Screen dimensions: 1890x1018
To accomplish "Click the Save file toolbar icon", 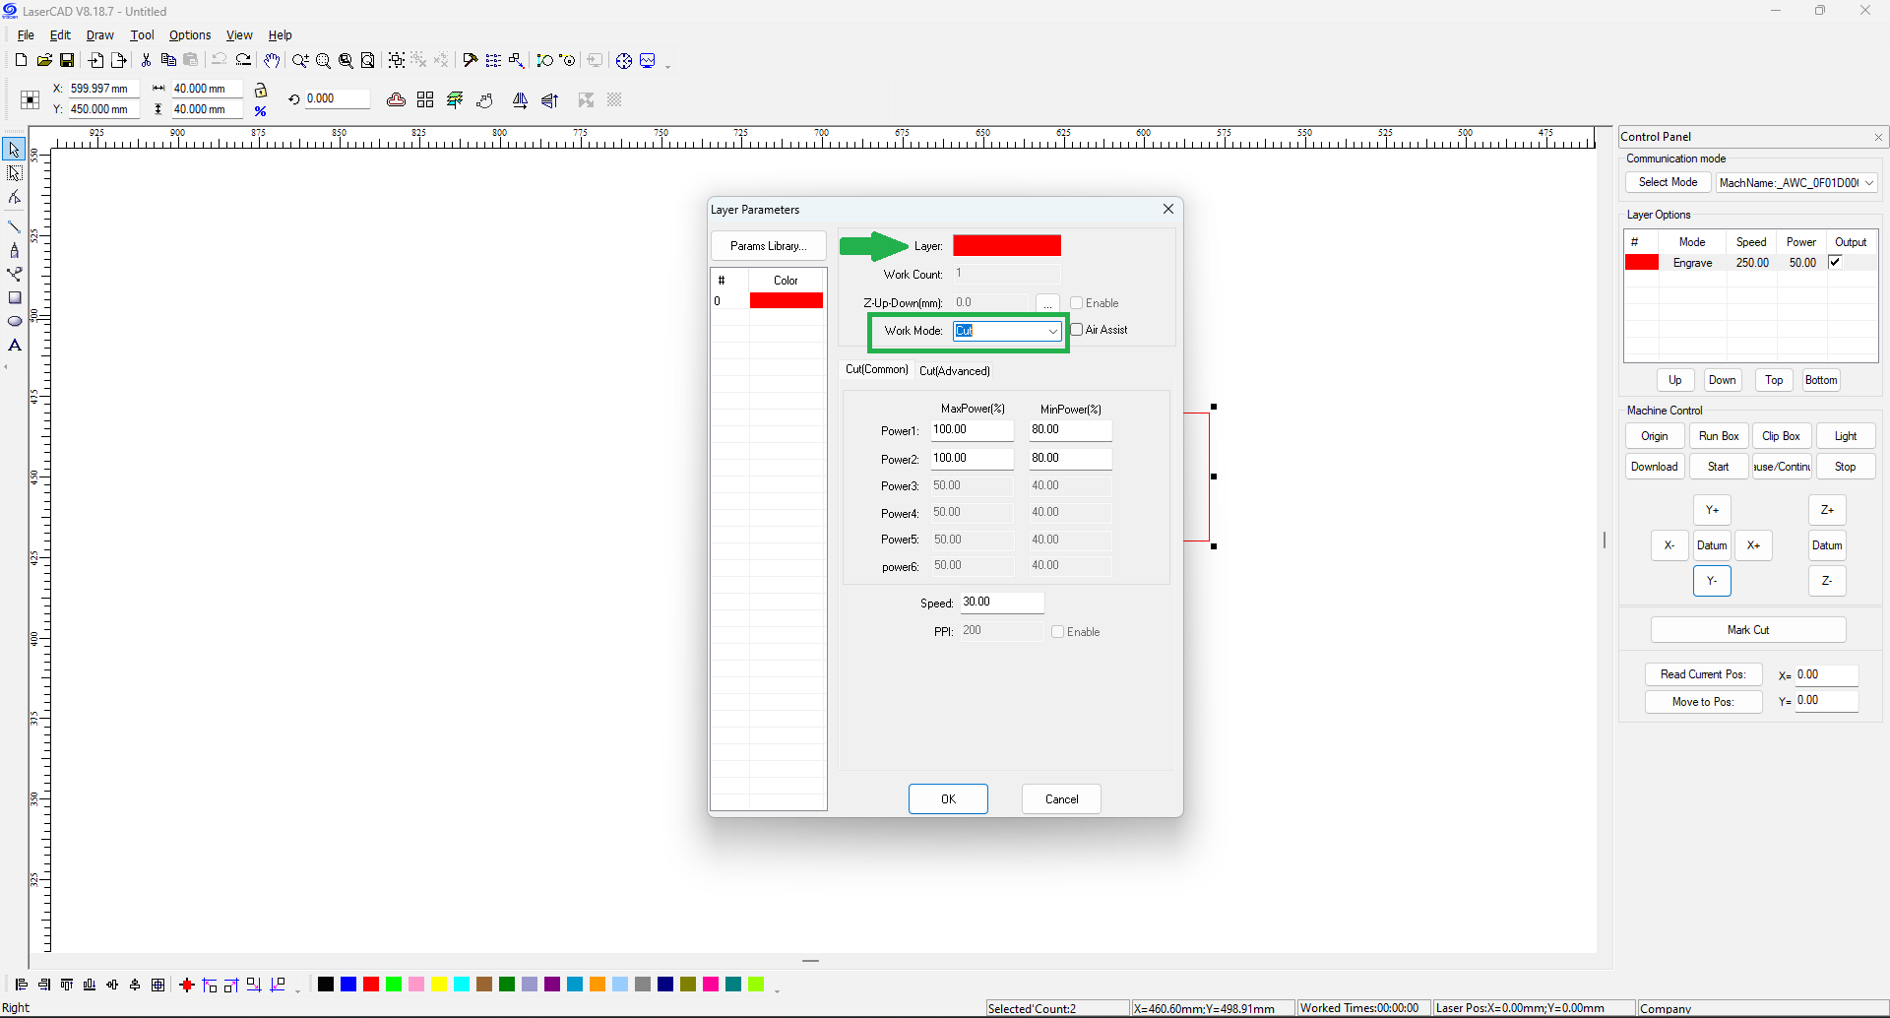I will click(x=67, y=61).
